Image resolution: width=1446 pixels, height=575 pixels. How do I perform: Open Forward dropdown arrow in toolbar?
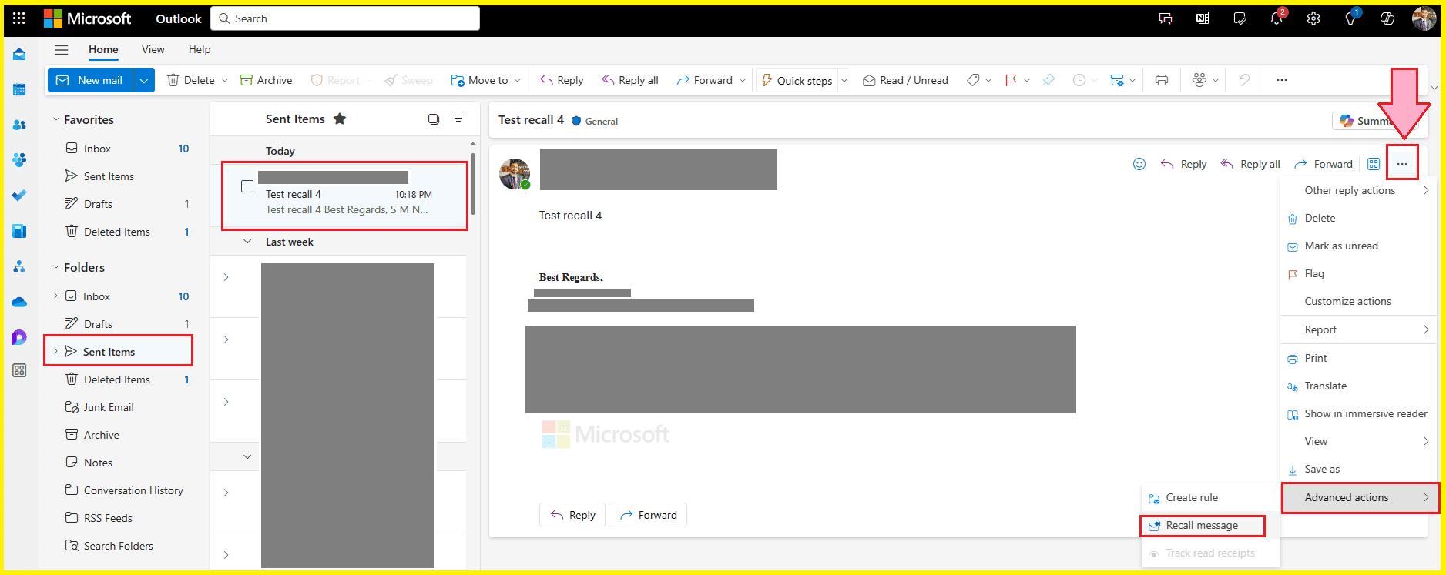tap(743, 80)
